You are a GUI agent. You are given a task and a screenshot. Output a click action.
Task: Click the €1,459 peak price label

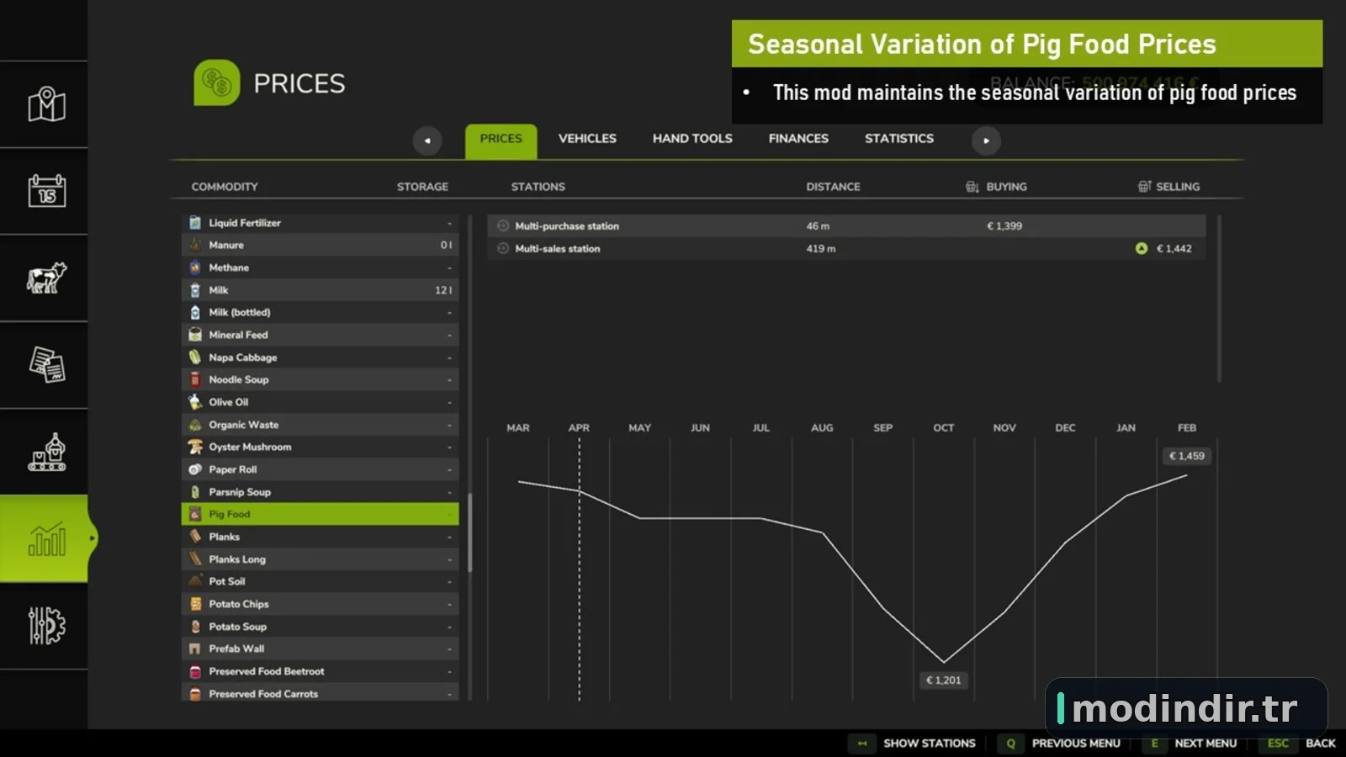click(x=1187, y=456)
